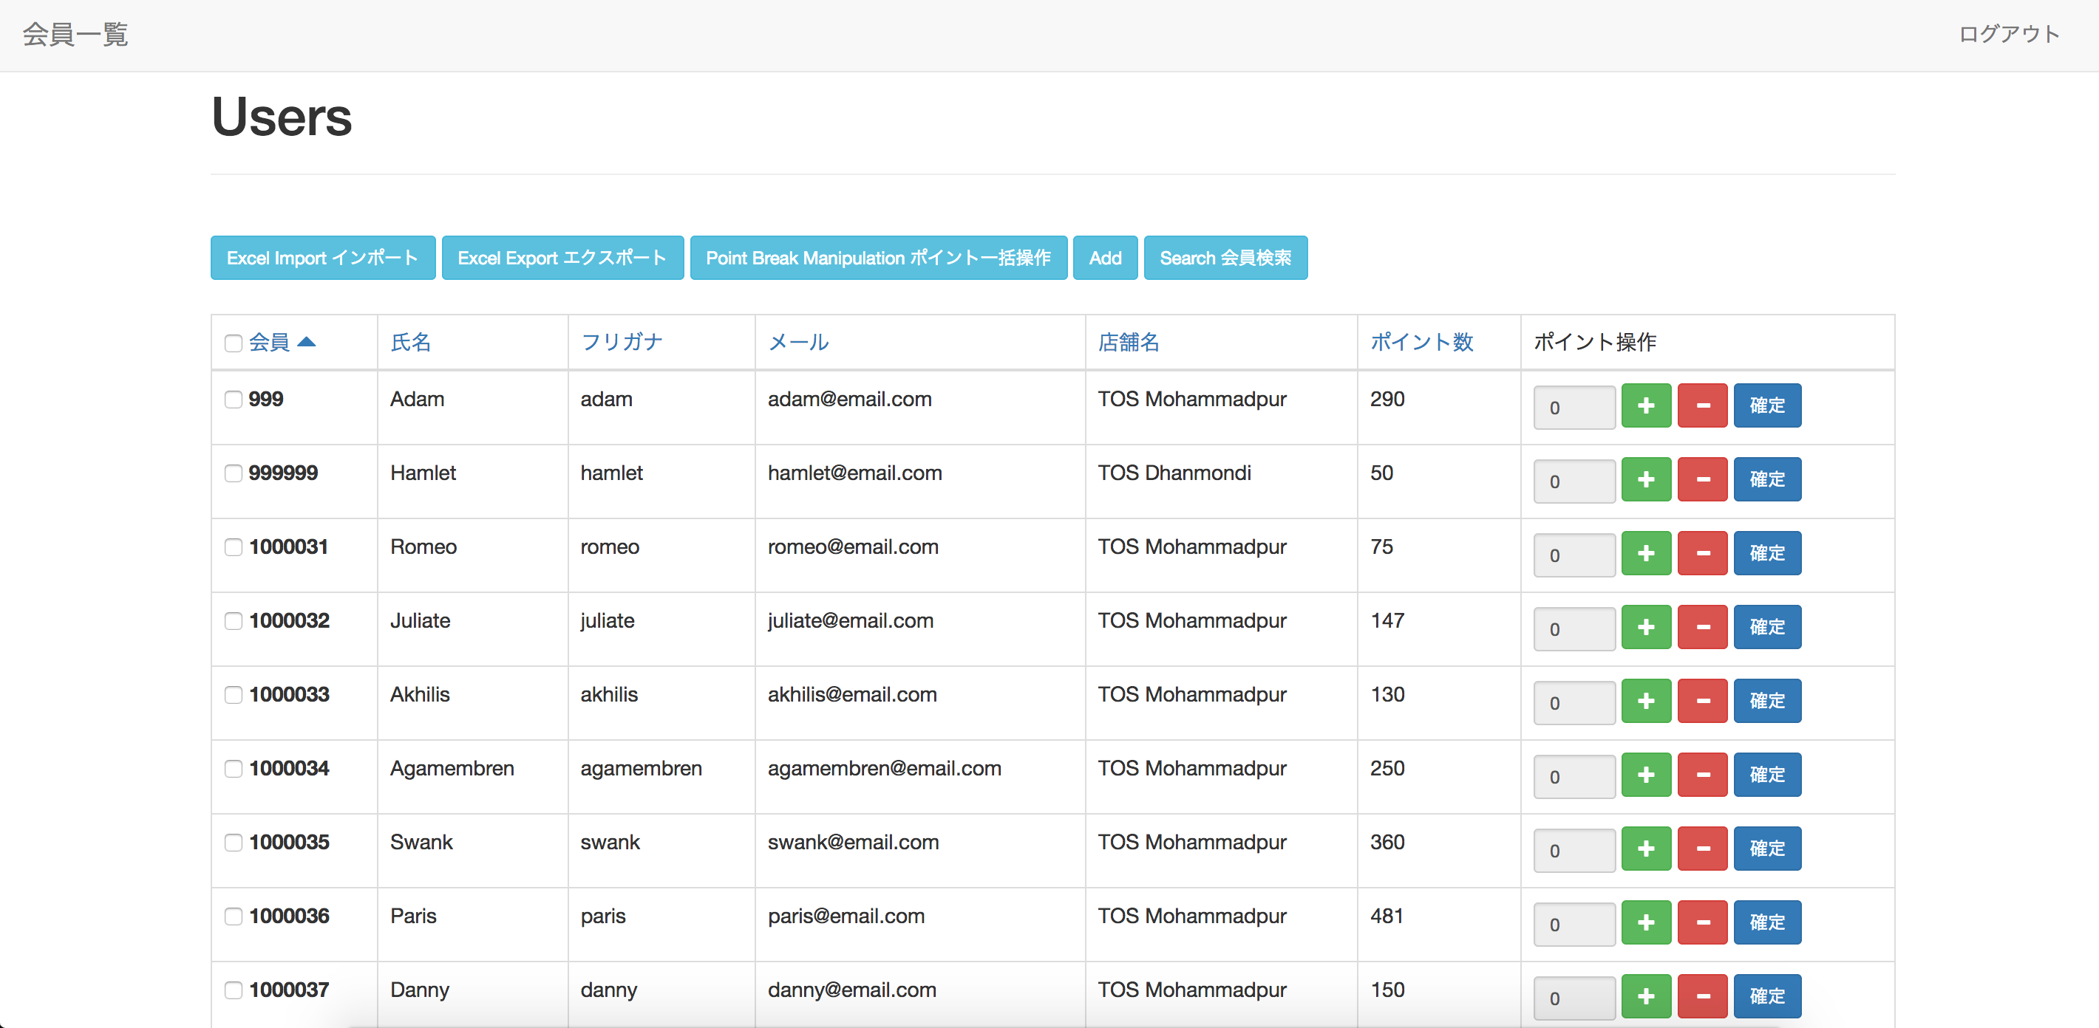2099x1028 pixels.
Task: Click the minus icon in Adam's row
Action: click(x=1702, y=405)
